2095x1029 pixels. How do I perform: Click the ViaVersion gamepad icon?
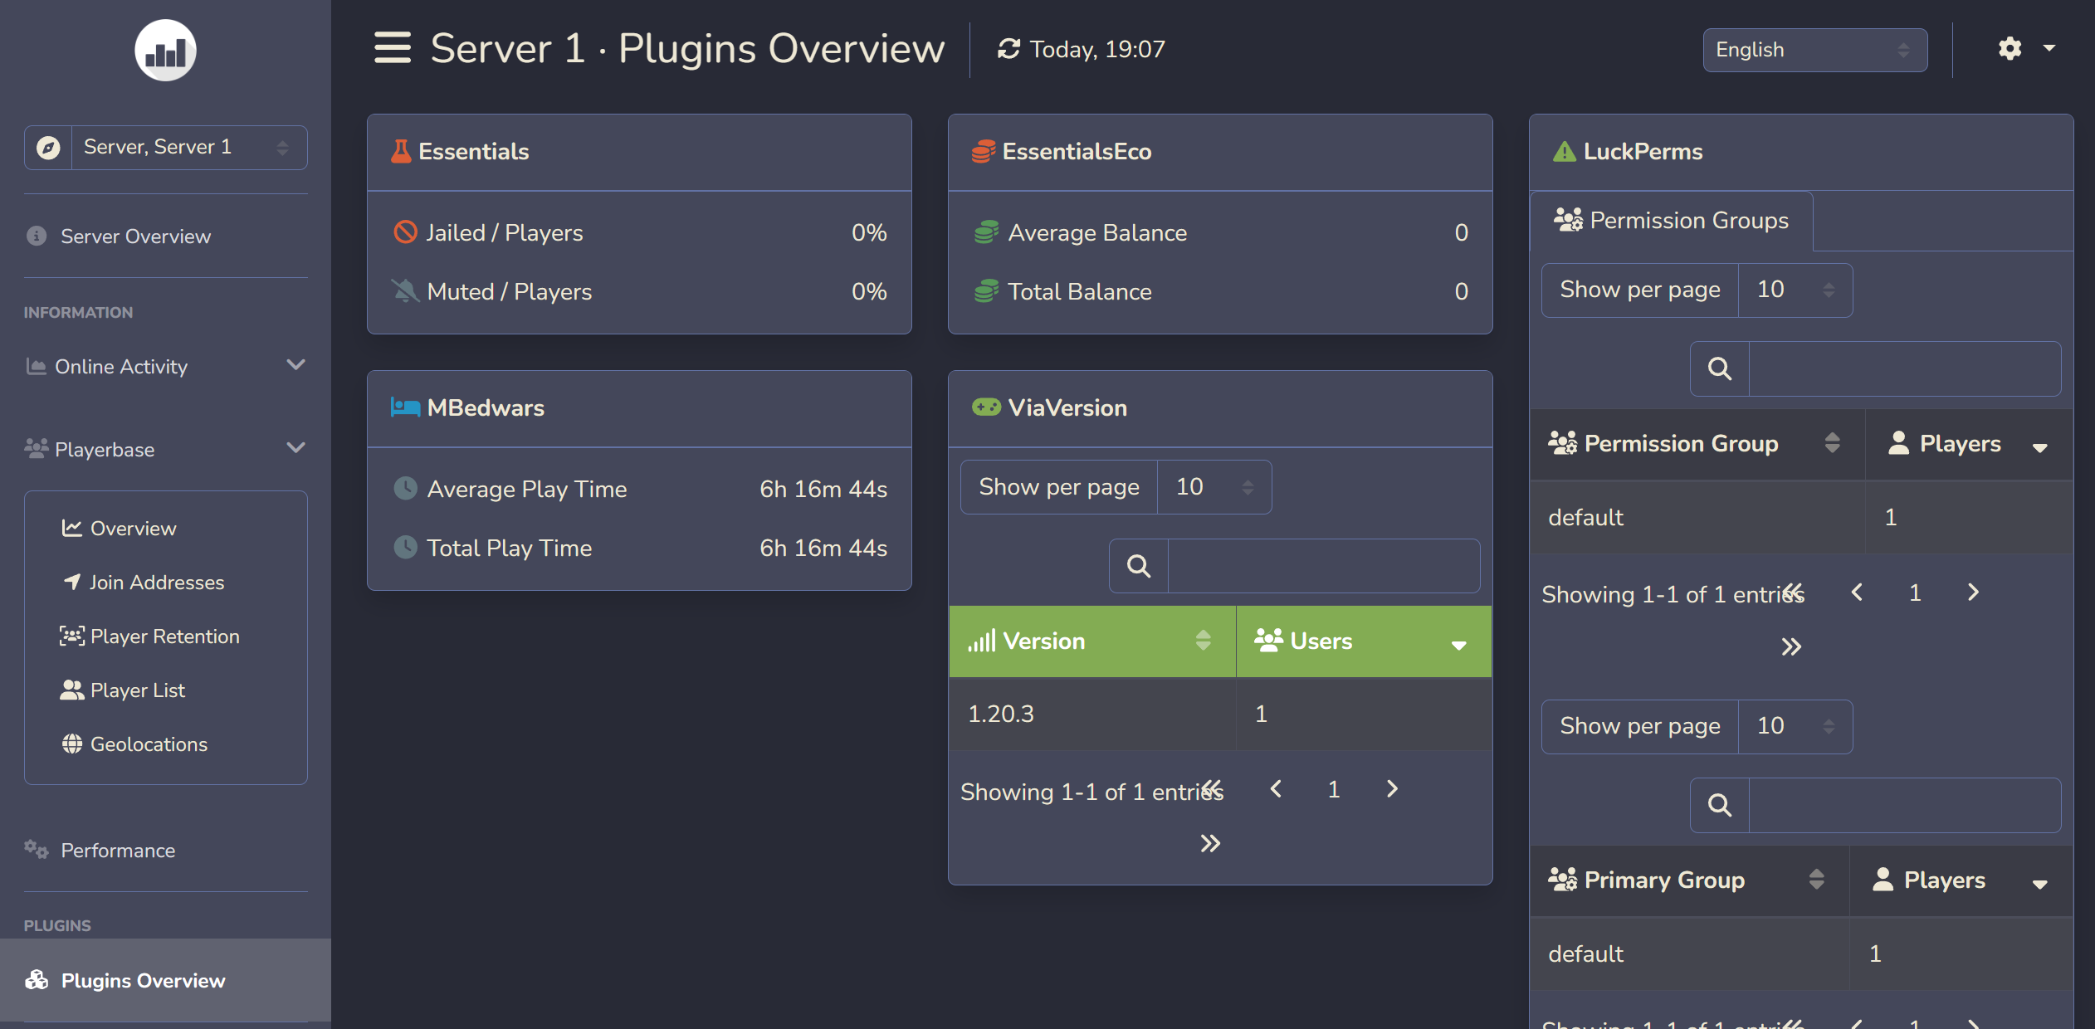click(986, 407)
